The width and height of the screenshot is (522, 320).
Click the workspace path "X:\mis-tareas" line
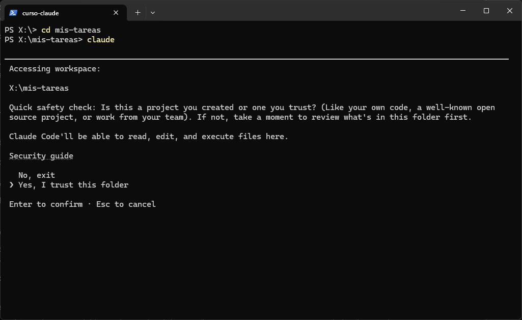click(x=39, y=88)
